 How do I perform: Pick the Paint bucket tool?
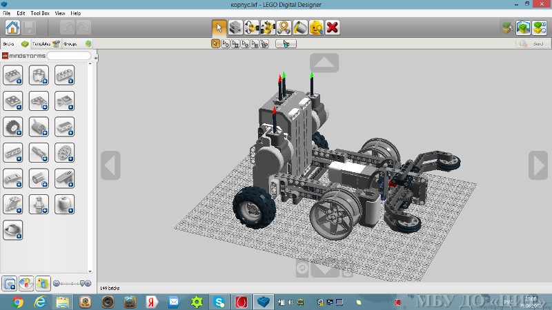click(x=300, y=28)
